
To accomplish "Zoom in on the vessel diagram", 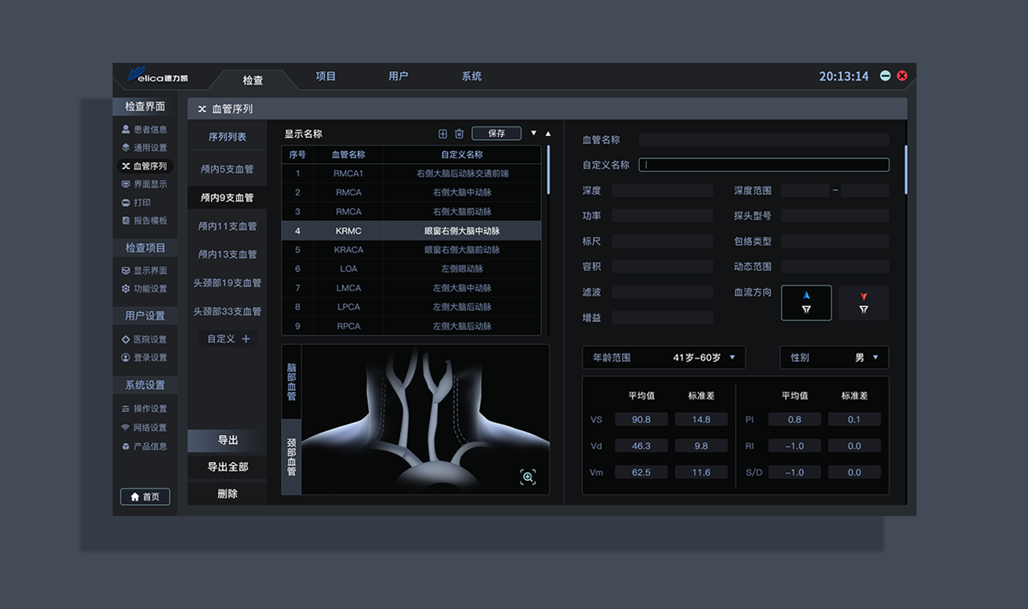I will pyautogui.click(x=527, y=476).
